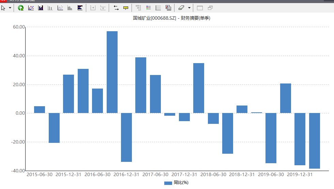The image size is (334, 189).
Task: Click the single window layout icon
Action: (200, 8)
